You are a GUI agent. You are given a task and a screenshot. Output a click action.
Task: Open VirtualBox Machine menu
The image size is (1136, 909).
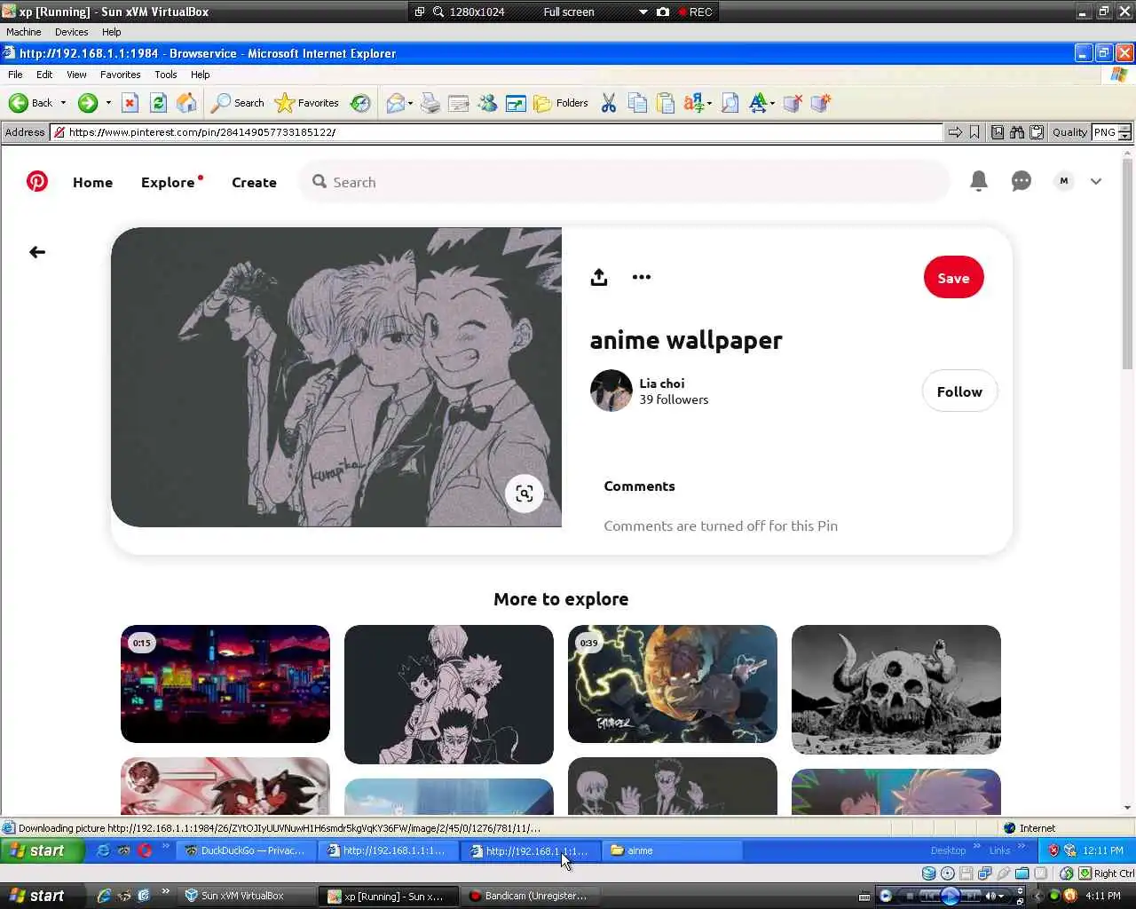24,32
